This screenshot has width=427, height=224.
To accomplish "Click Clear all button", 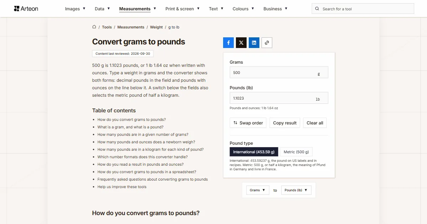I will point(315,123).
